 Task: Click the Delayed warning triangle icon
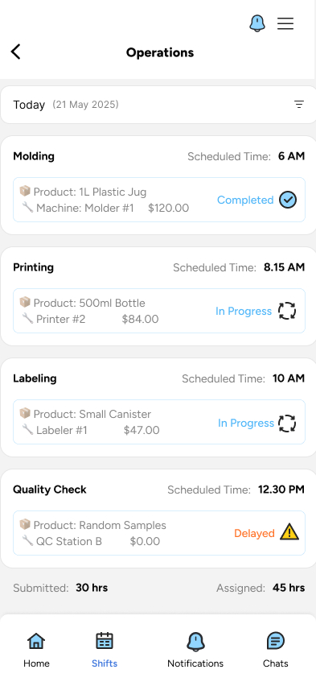[x=289, y=532]
